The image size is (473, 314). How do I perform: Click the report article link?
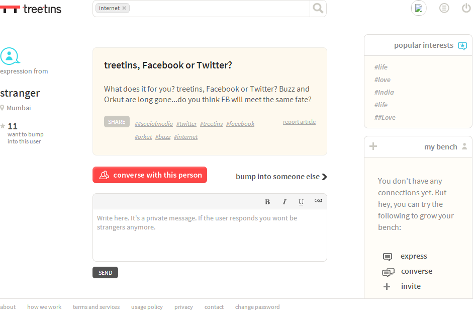point(299,122)
